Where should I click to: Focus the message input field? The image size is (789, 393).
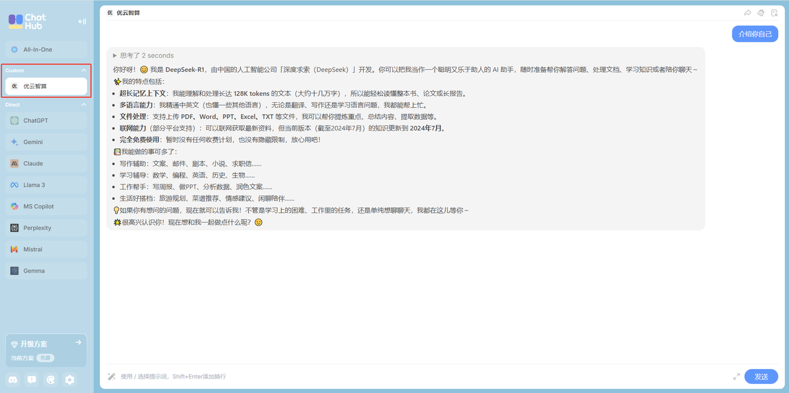coord(422,376)
